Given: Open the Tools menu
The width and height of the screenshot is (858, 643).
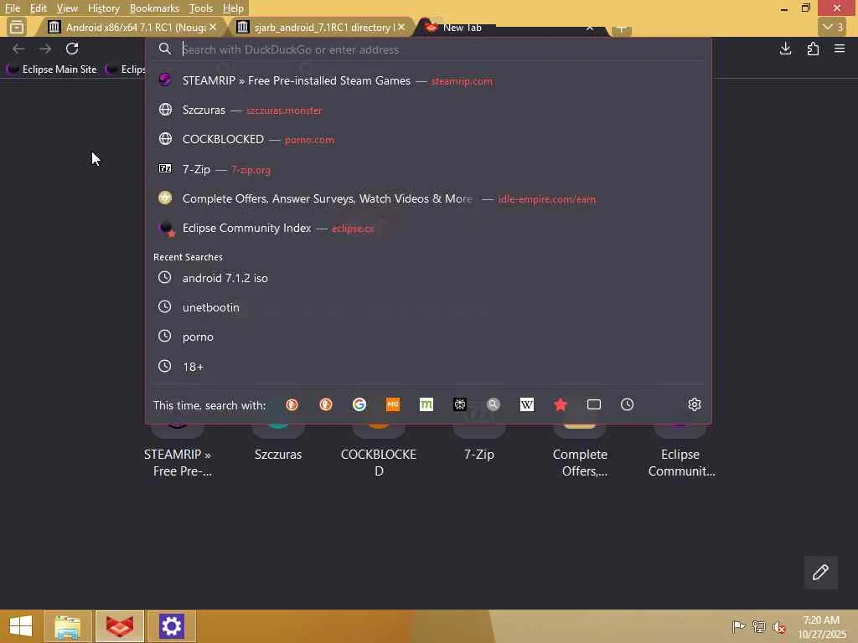Looking at the screenshot, I should (201, 8).
